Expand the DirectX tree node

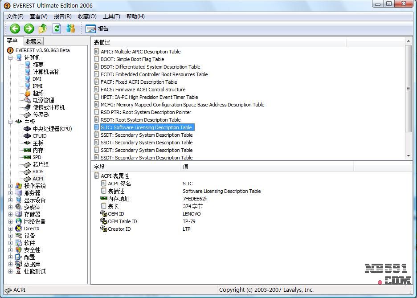[11, 229]
